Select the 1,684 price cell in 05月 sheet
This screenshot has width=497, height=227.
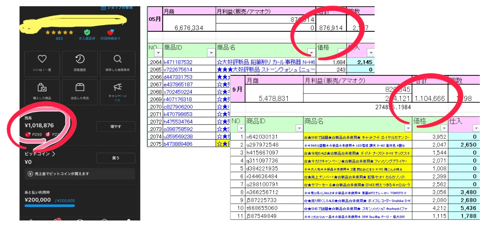[x=332, y=62]
